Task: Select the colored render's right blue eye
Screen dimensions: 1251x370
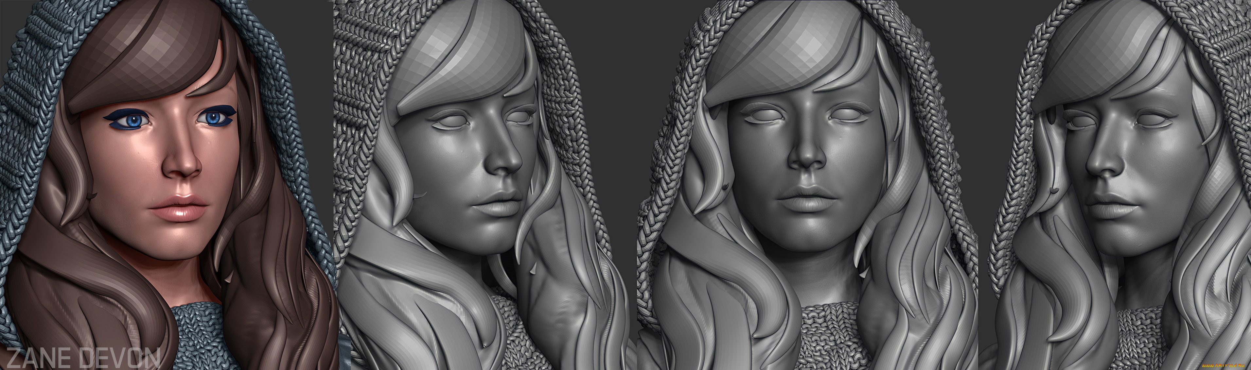Action: tap(212, 118)
